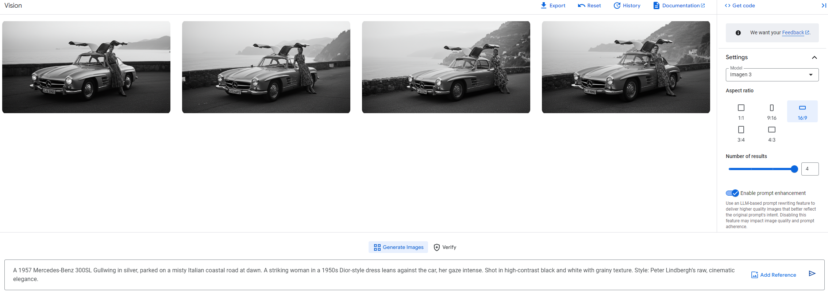Click the Verify shield icon
The height and width of the screenshot is (292, 828).
pos(437,247)
